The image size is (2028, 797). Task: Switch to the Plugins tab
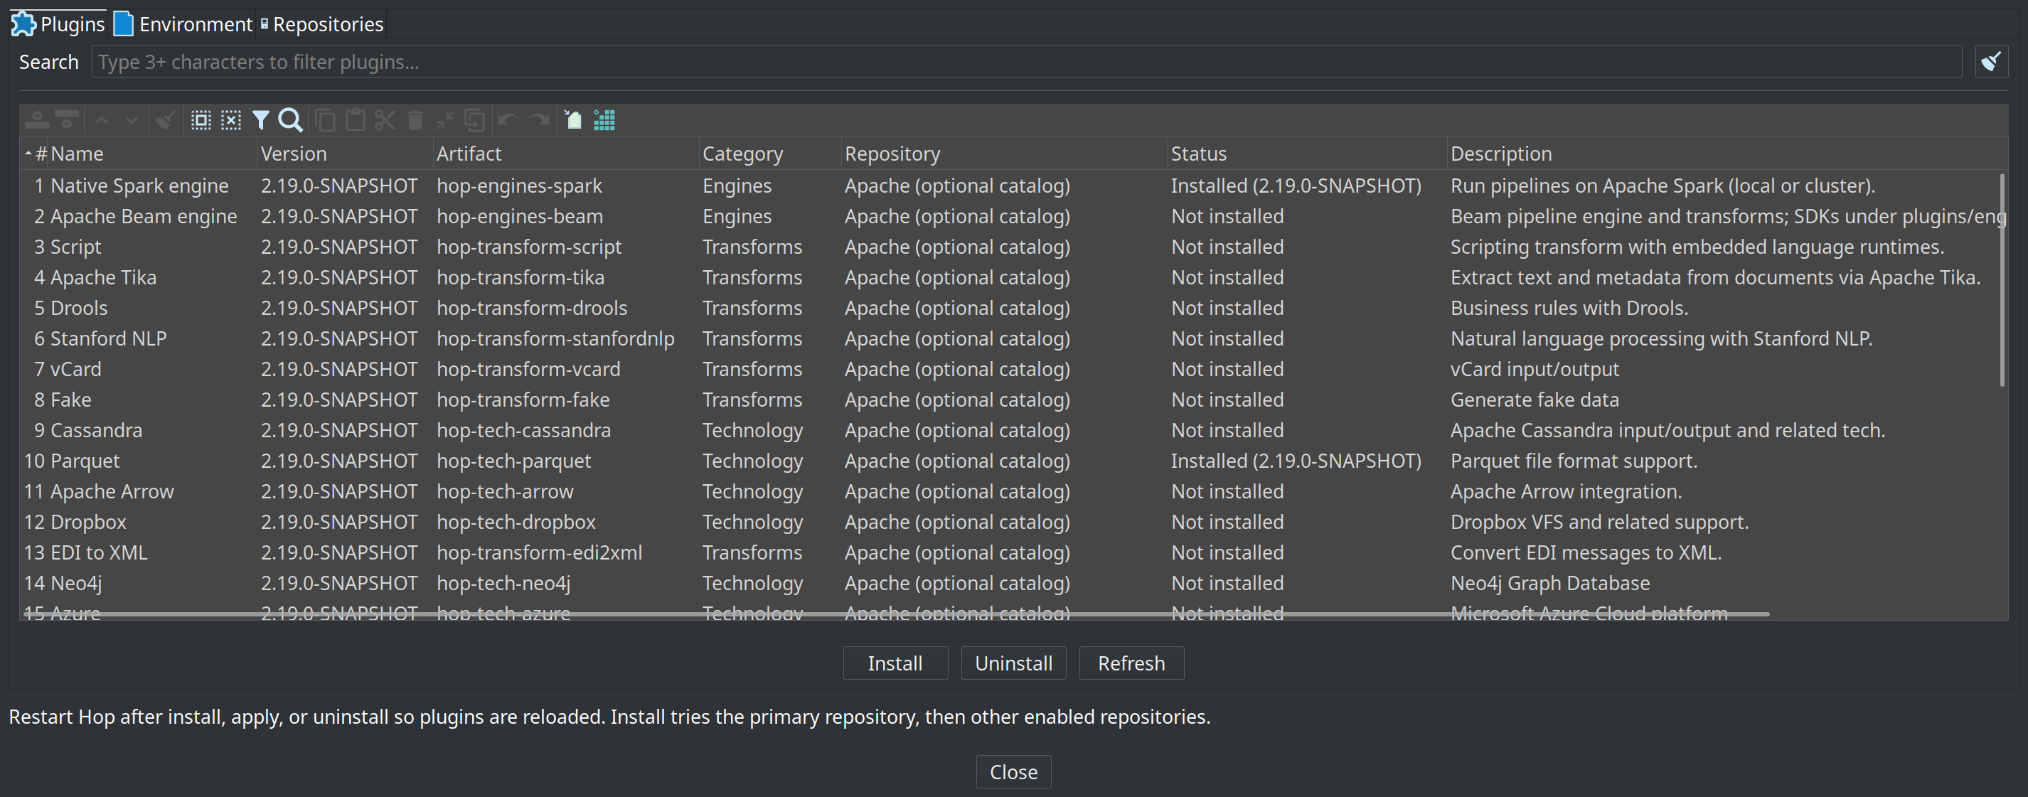pos(58,24)
